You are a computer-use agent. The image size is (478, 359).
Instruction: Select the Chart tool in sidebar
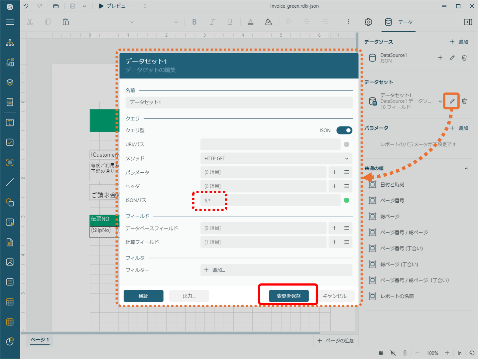click(x=10, y=341)
